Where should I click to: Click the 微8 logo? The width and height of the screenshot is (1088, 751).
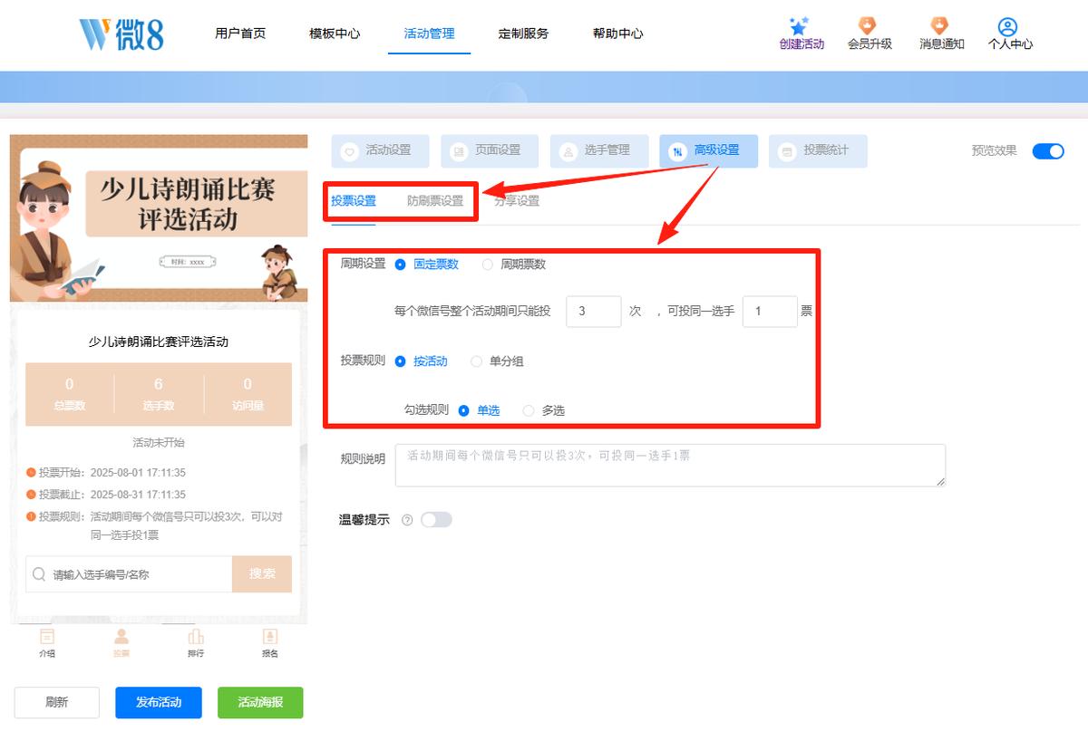121,34
